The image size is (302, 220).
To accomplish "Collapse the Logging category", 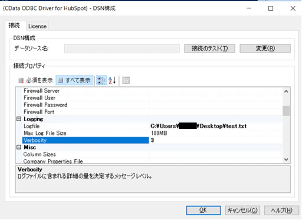I will click(19, 119).
